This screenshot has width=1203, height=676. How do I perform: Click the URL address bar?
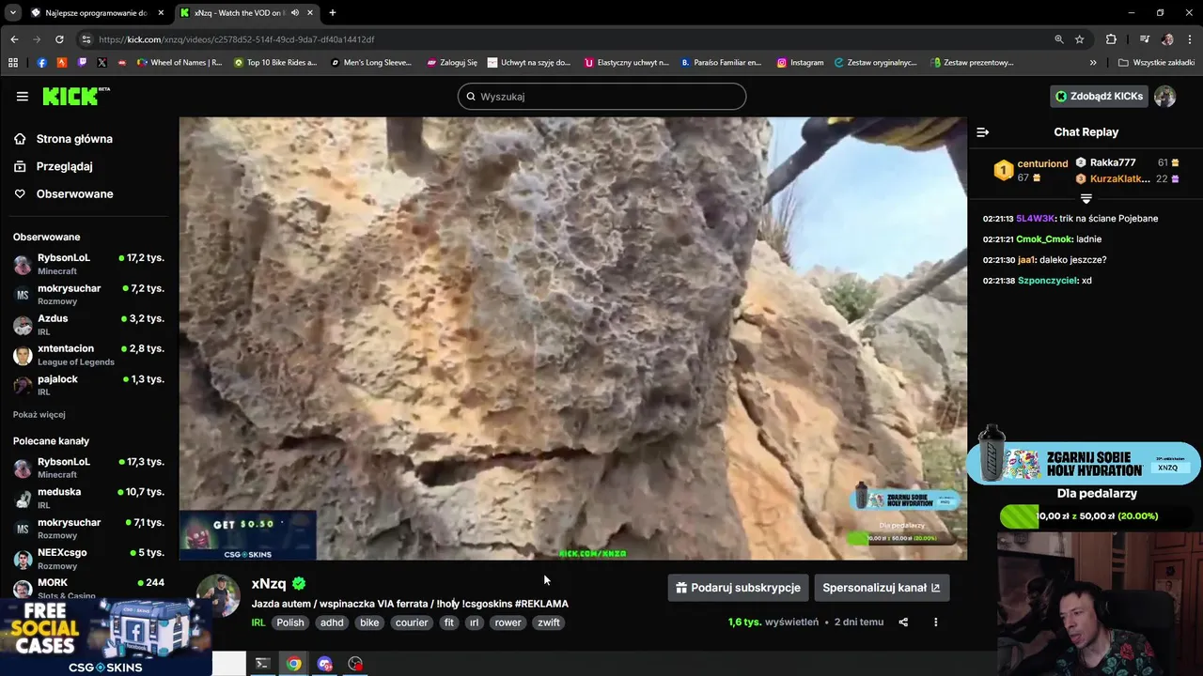[x=564, y=39]
